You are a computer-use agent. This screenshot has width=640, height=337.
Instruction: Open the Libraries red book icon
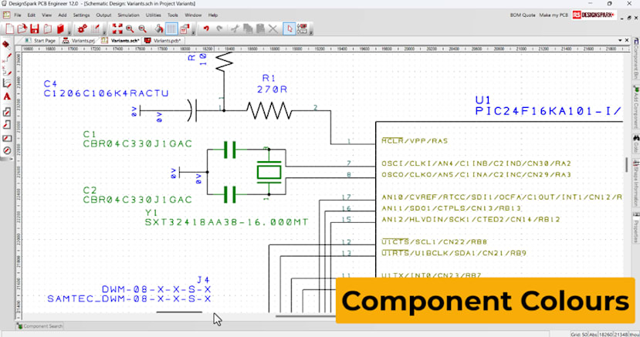pyautogui.click(x=61, y=29)
